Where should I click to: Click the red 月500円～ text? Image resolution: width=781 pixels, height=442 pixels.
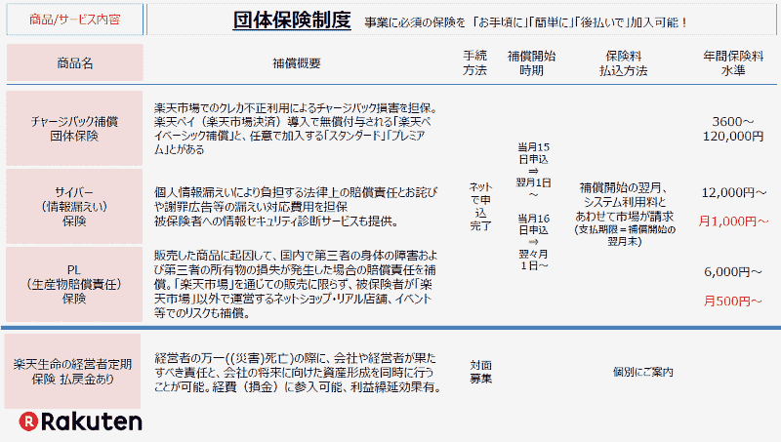(x=733, y=301)
